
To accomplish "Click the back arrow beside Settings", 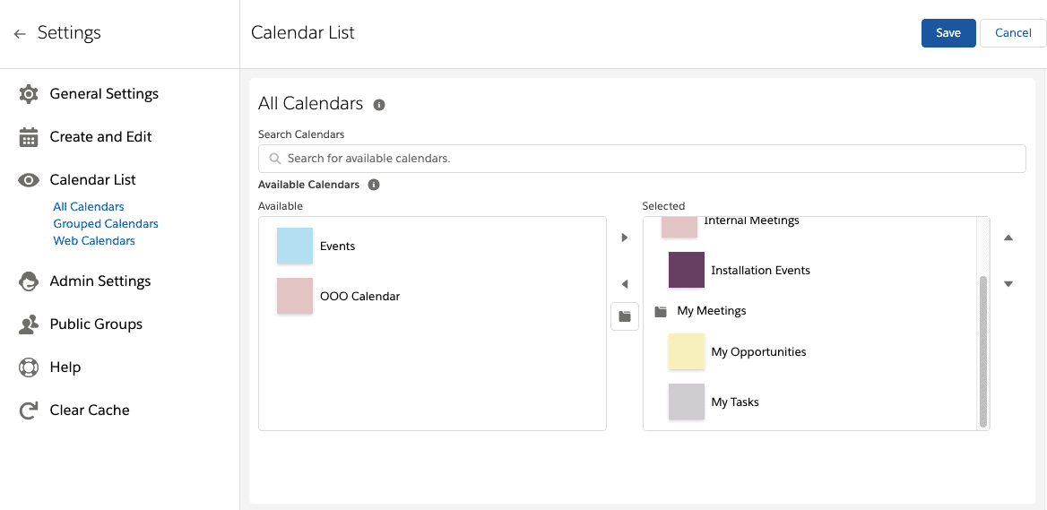I will point(20,33).
